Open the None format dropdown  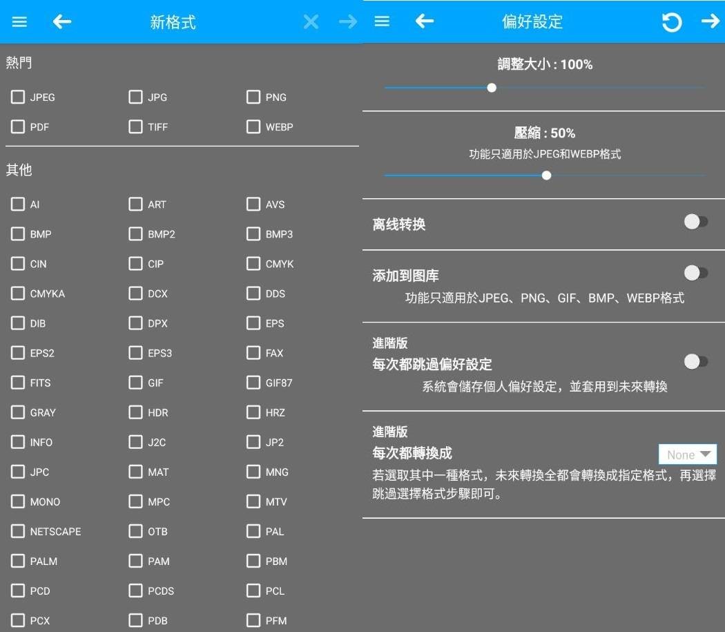(688, 454)
